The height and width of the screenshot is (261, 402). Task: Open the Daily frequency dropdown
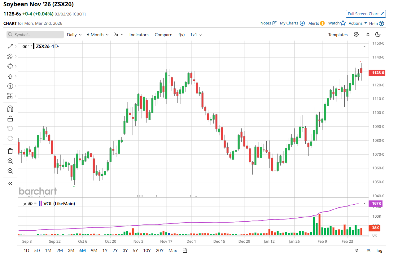[x=74, y=35]
